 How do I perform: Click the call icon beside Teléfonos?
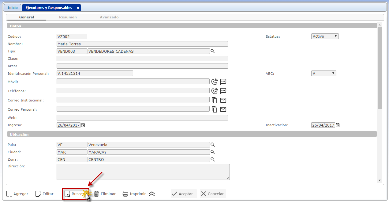click(215, 91)
